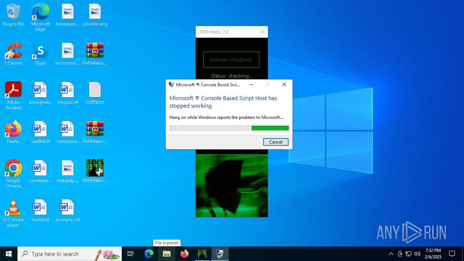
Task: Open Task View from the taskbar
Action: coord(130,254)
